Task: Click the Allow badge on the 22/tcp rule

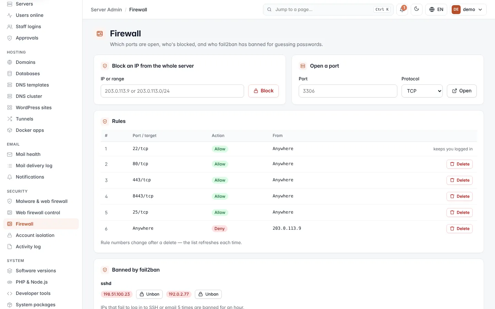Action: click(x=220, y=149)
